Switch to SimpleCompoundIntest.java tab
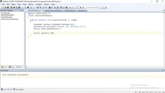 [54, 11]
